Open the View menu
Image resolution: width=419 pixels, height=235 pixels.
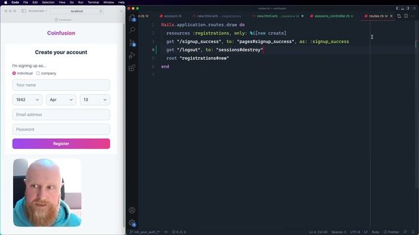(62, 3)
